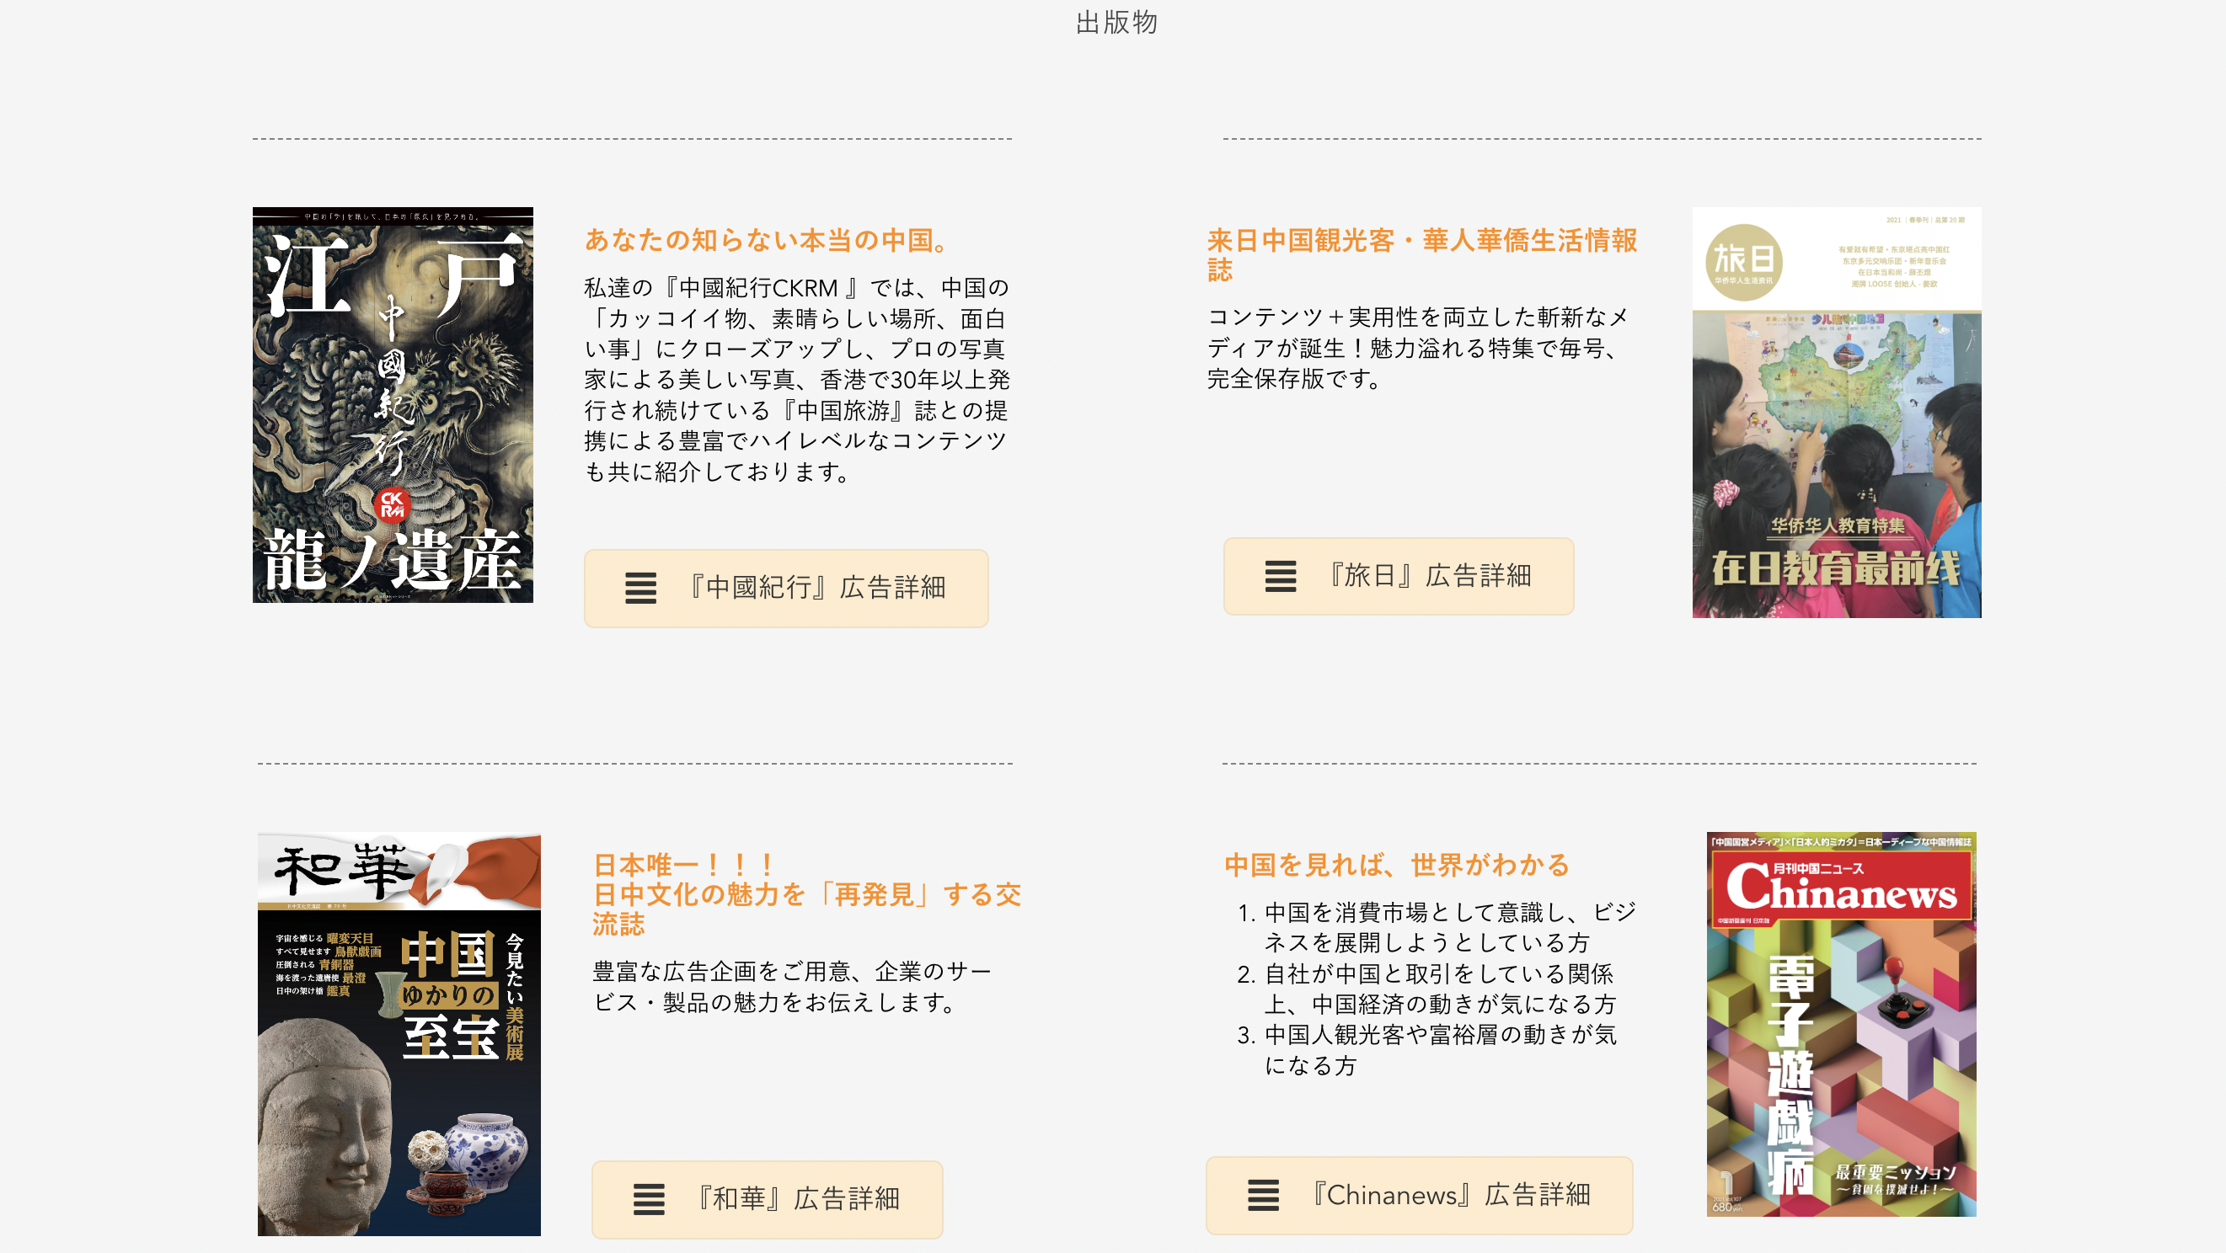
Task: Click list item 1 中国を消費市場として意識し
Action: click(1449, 927)
